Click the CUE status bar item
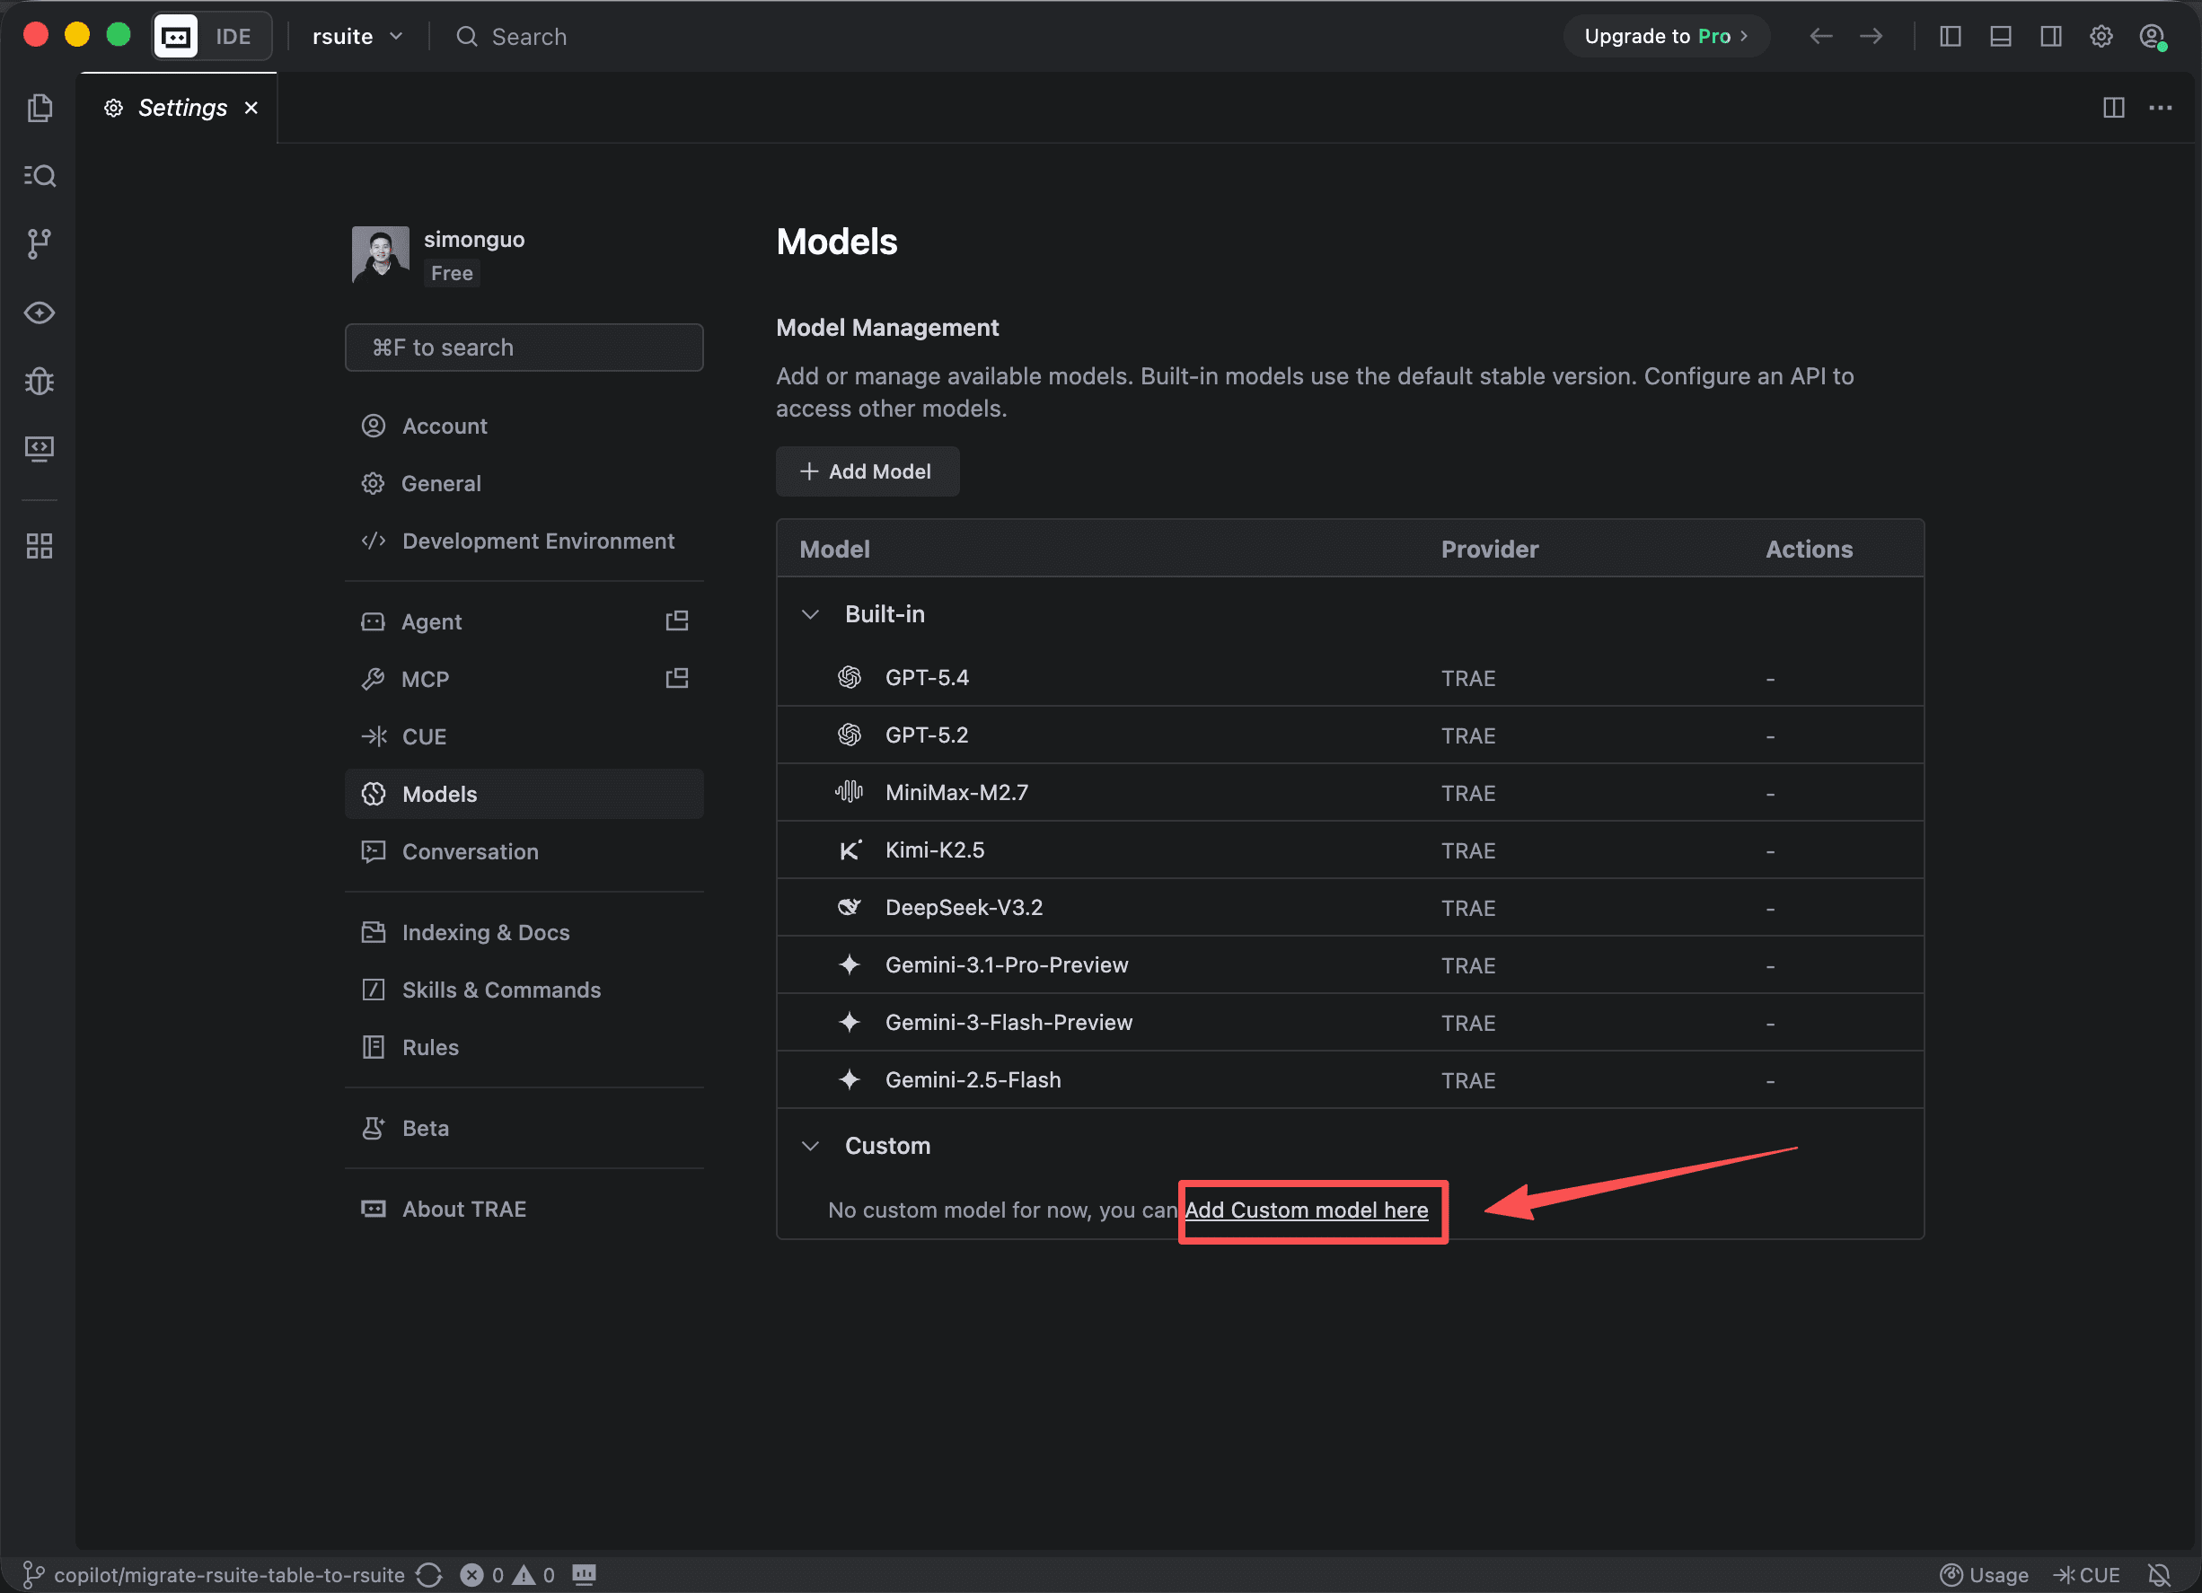The height and width of the screenshot is (1593, 2202). [2086, 1574]
